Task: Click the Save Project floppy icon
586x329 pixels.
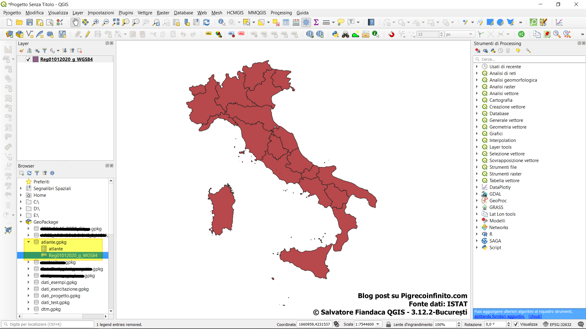Action: coord(29,22)
